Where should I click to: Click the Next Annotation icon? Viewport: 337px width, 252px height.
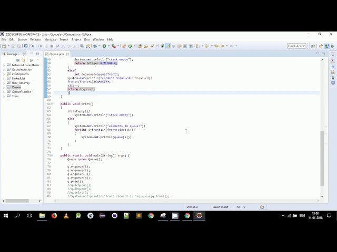197,46
